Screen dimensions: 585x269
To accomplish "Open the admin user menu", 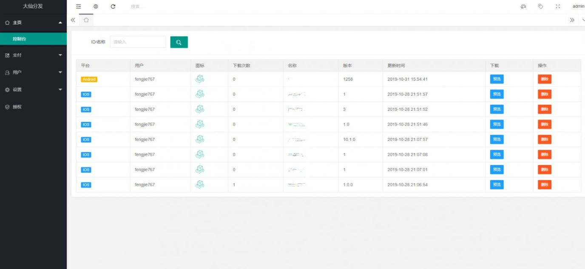I will click(578, 6).
